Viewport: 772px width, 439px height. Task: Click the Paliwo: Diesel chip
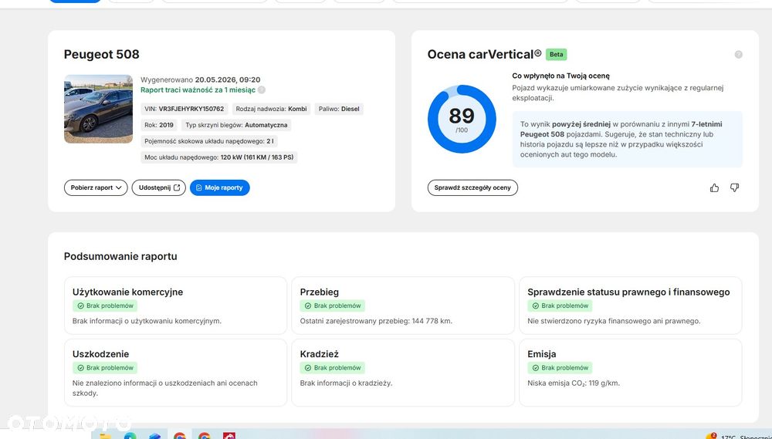coord(339,109)
